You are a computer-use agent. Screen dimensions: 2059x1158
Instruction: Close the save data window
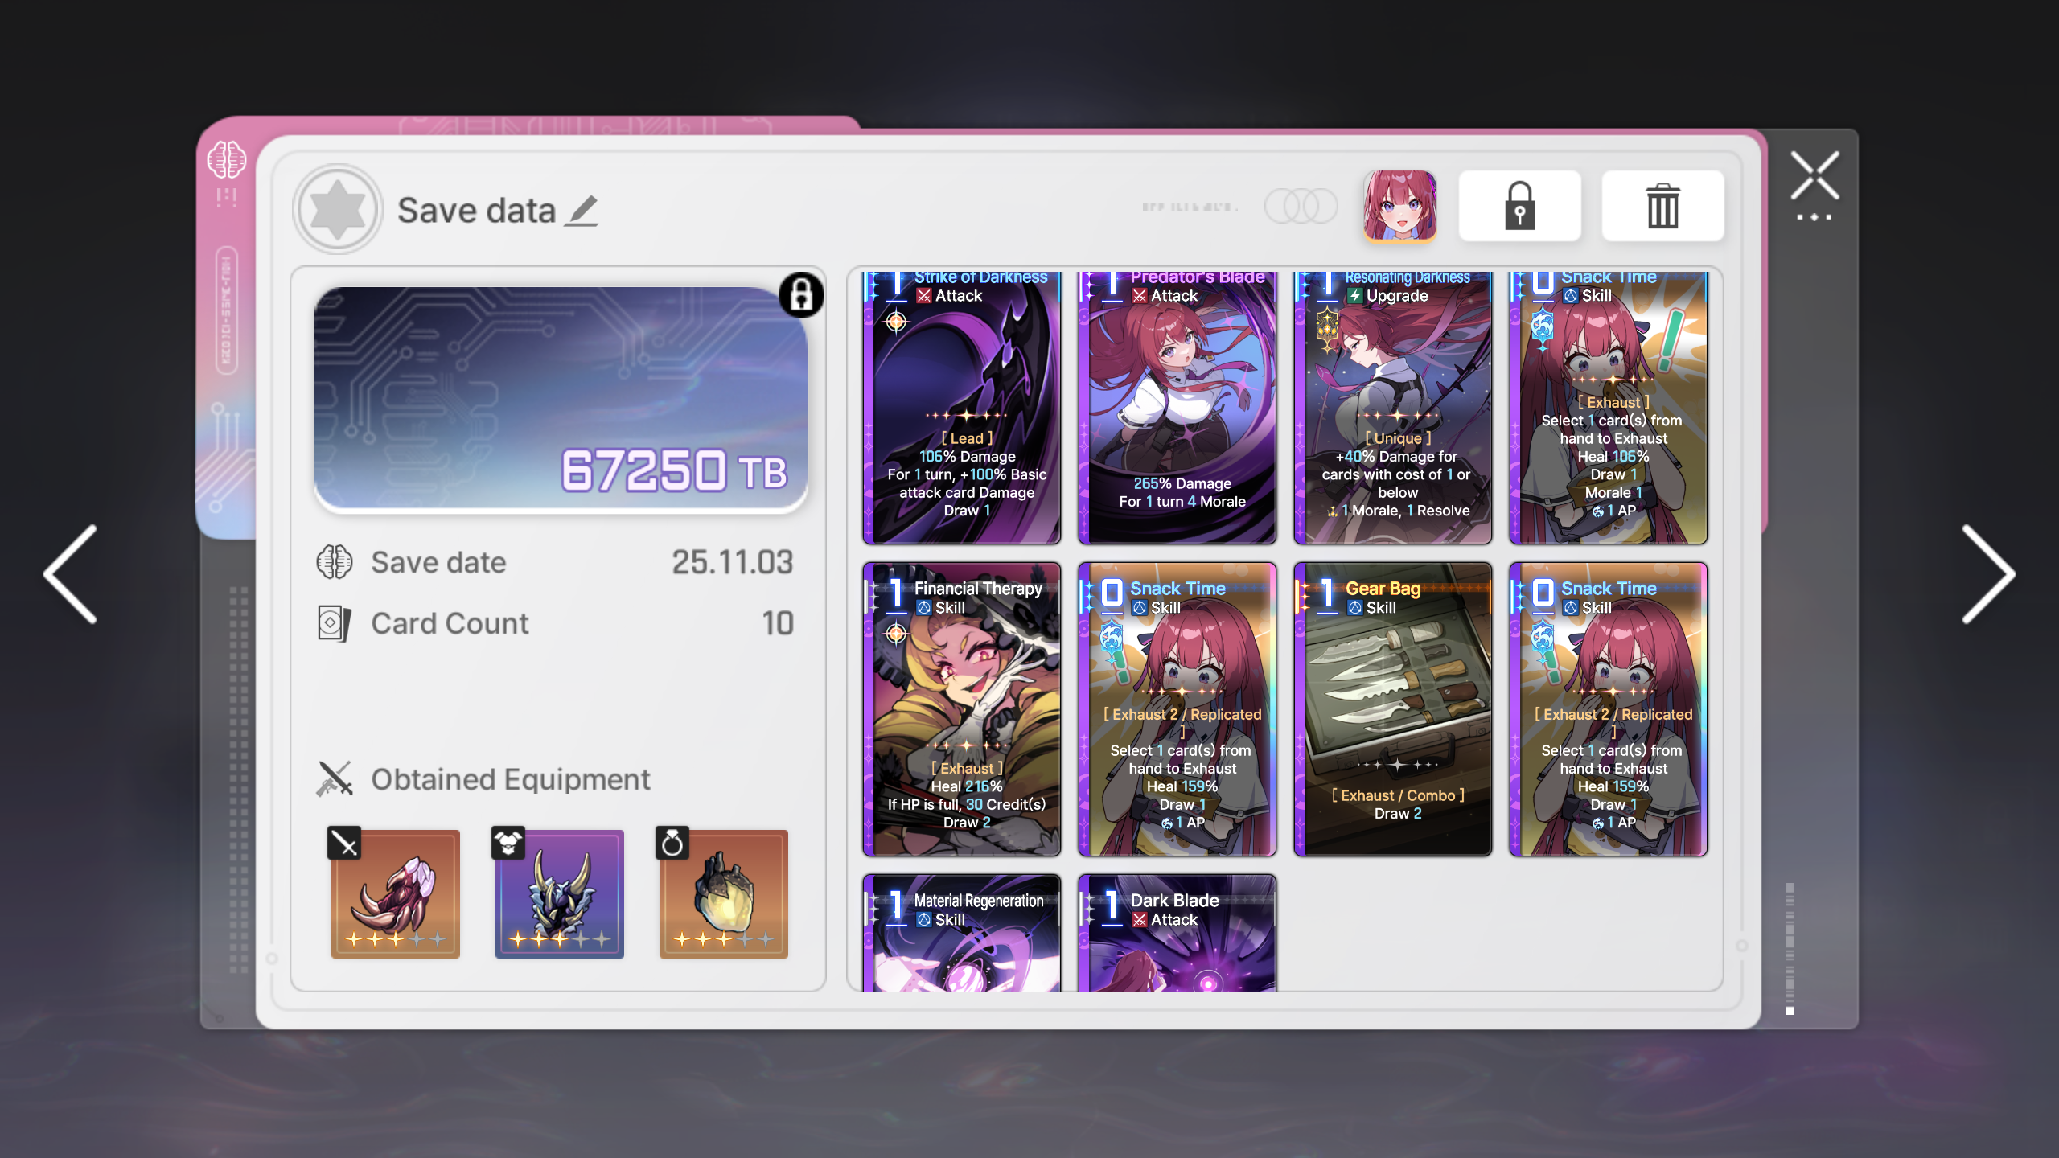(1814, 176)
